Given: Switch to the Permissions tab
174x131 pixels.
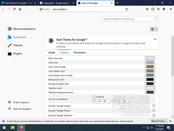Looking at the screenshot, I should point(80,53).
